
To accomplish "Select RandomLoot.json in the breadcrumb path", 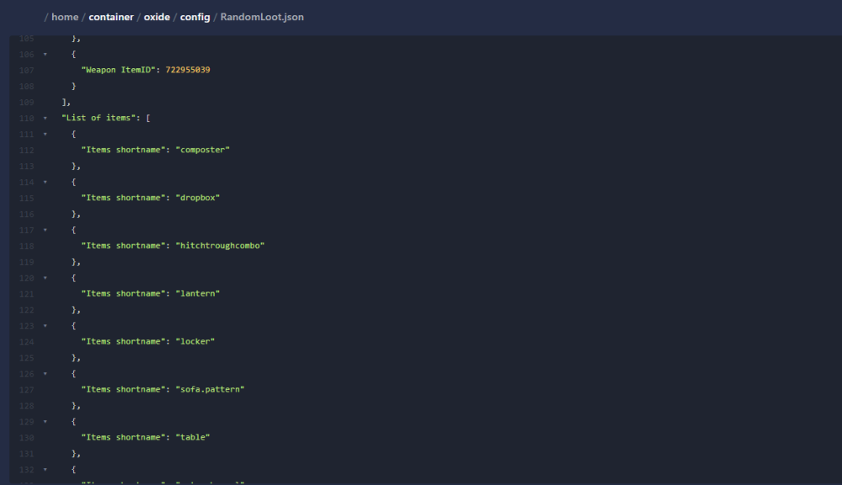I will coord(261,16).
